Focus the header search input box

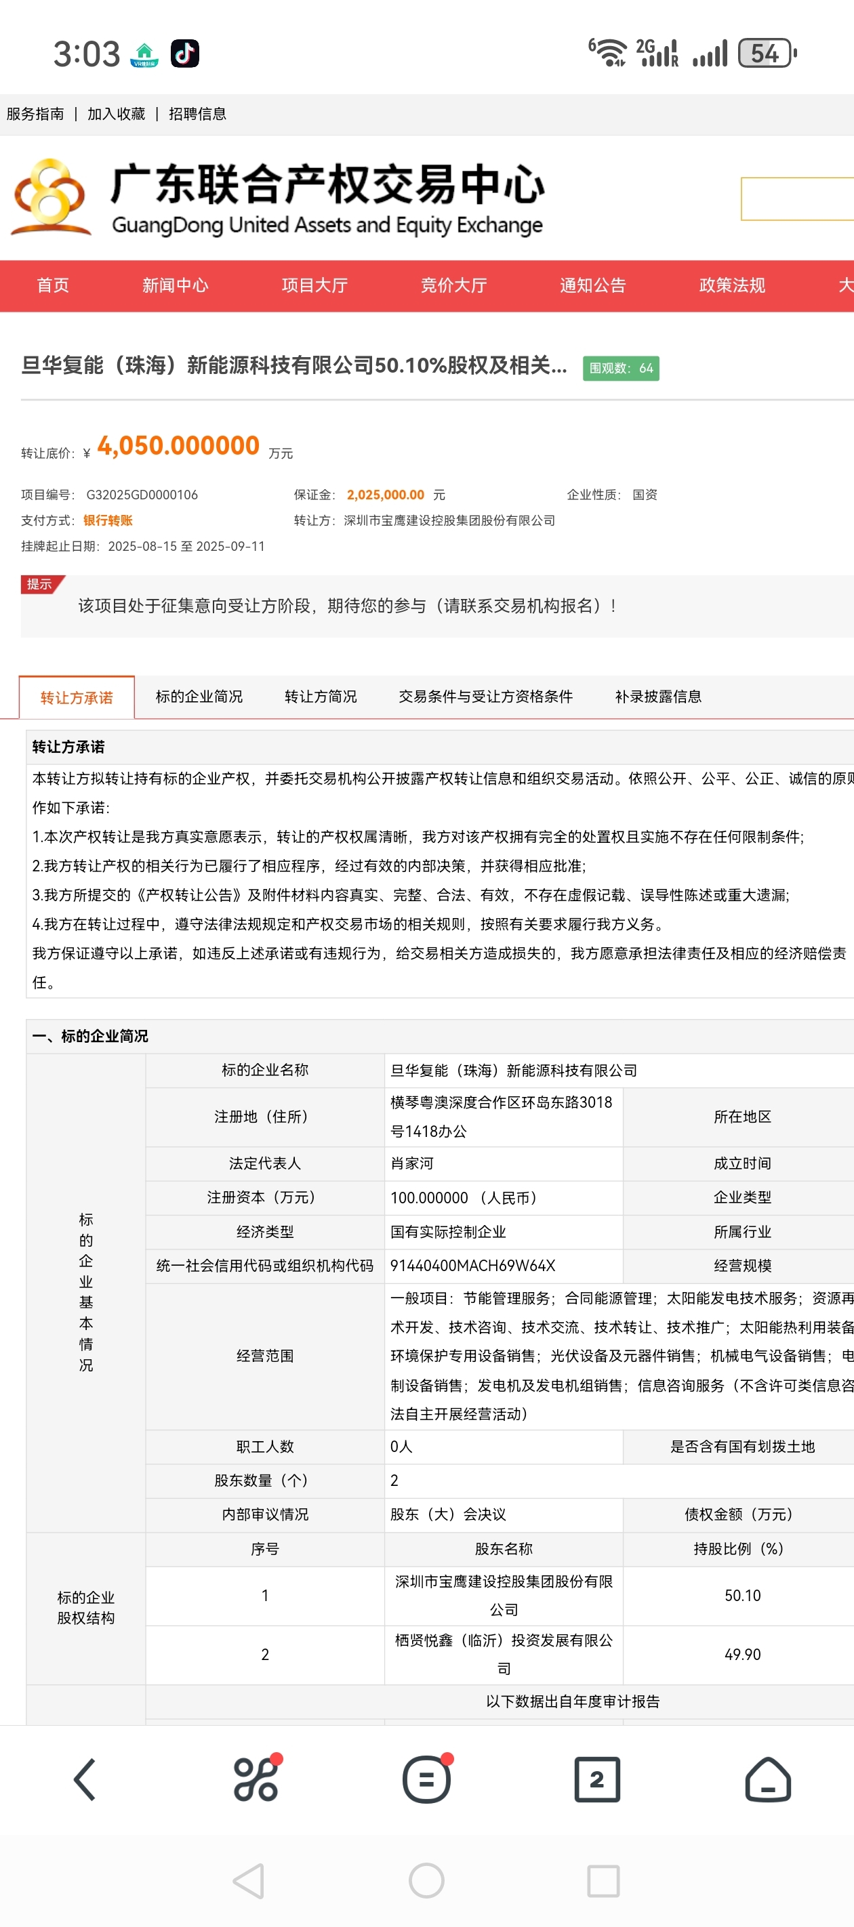(x=797, y=199)
